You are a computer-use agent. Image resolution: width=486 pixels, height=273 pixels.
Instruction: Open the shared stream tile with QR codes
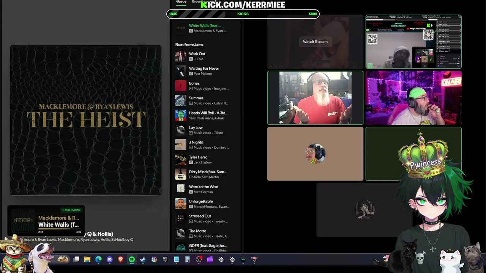coord(413,42)
